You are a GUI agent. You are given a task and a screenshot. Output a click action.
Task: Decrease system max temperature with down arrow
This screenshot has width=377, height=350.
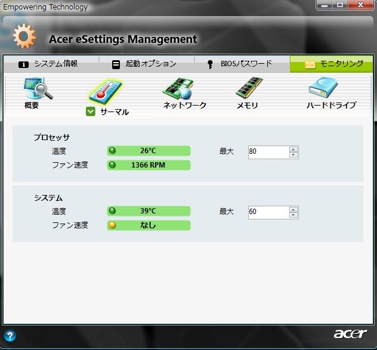293,216
